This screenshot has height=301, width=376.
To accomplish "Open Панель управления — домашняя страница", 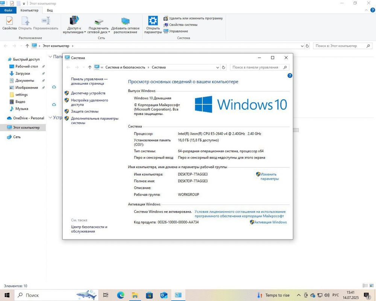I will (x=89, y=81).
